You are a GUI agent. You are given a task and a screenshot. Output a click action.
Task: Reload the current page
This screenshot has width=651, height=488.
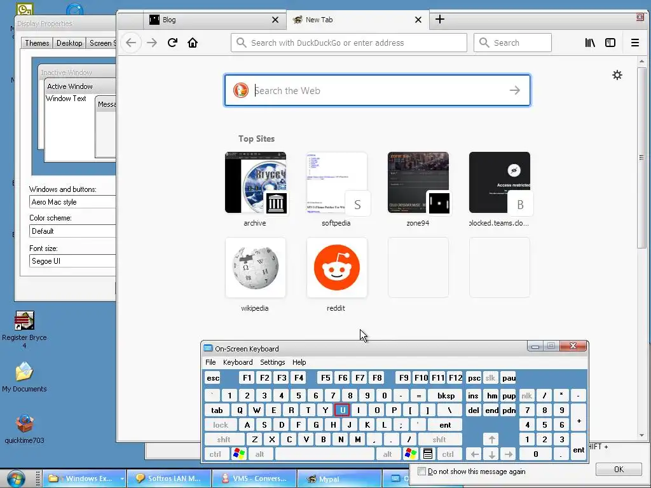point(172,43)
